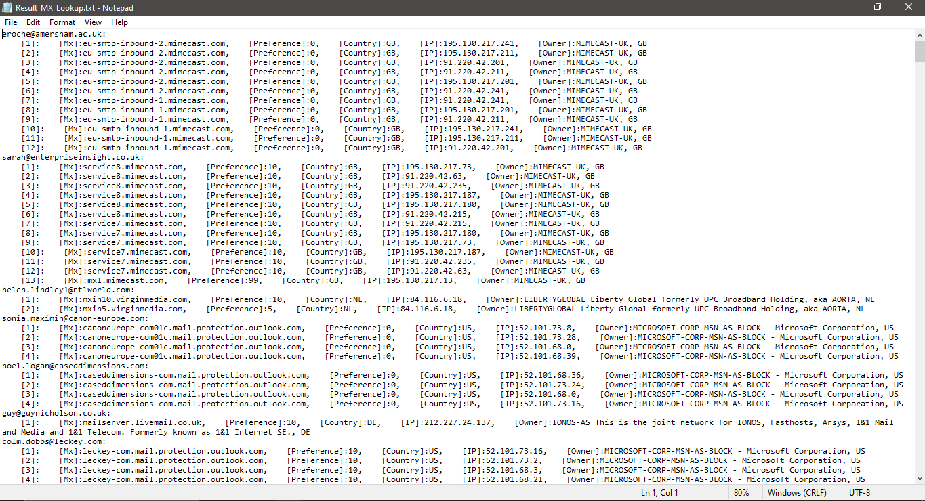Click the line 'sarah@enterpriseinsight.co.uk:'
Screen dimensions: 925x501
[73, 157]
